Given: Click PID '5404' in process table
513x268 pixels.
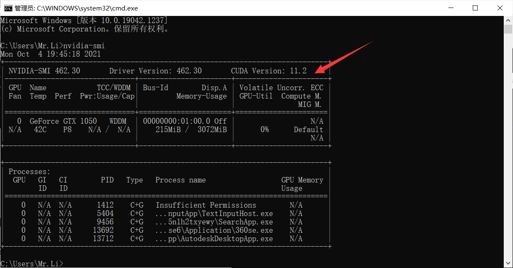Looking at the screenshot, I should (x=105, y=213).
